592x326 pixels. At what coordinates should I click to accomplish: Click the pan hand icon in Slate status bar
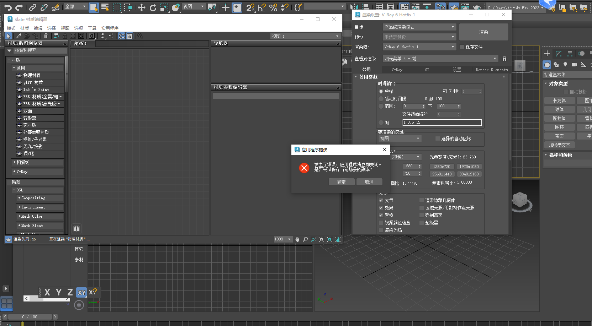pos(297,239)
